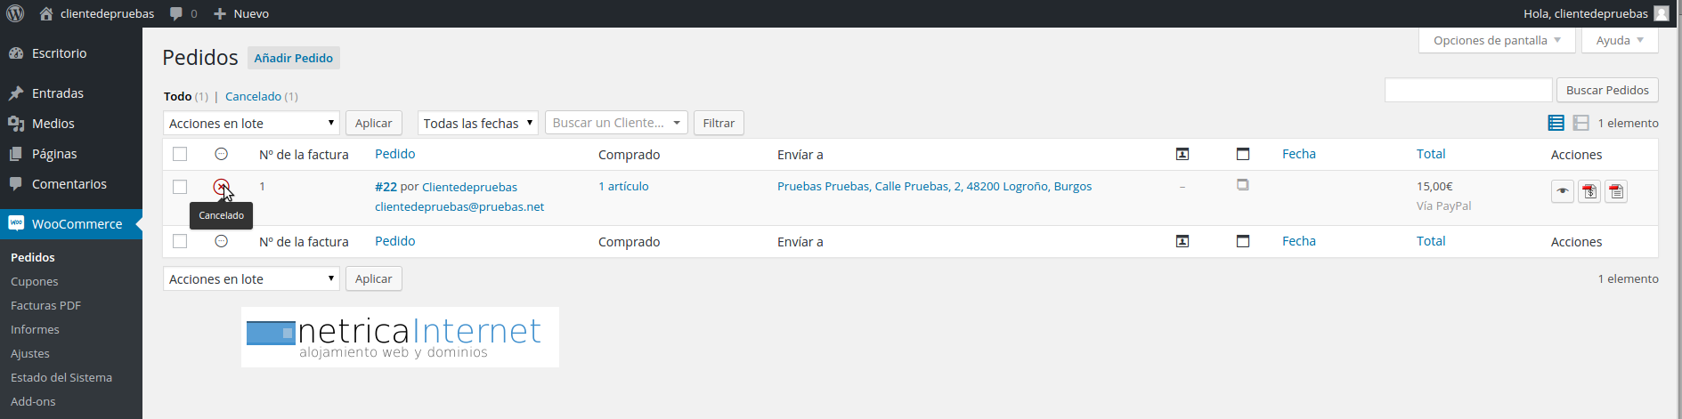Open the Cancelado filter link
The height and width of the screenshot is (419, 1682).
coord(253,96)
